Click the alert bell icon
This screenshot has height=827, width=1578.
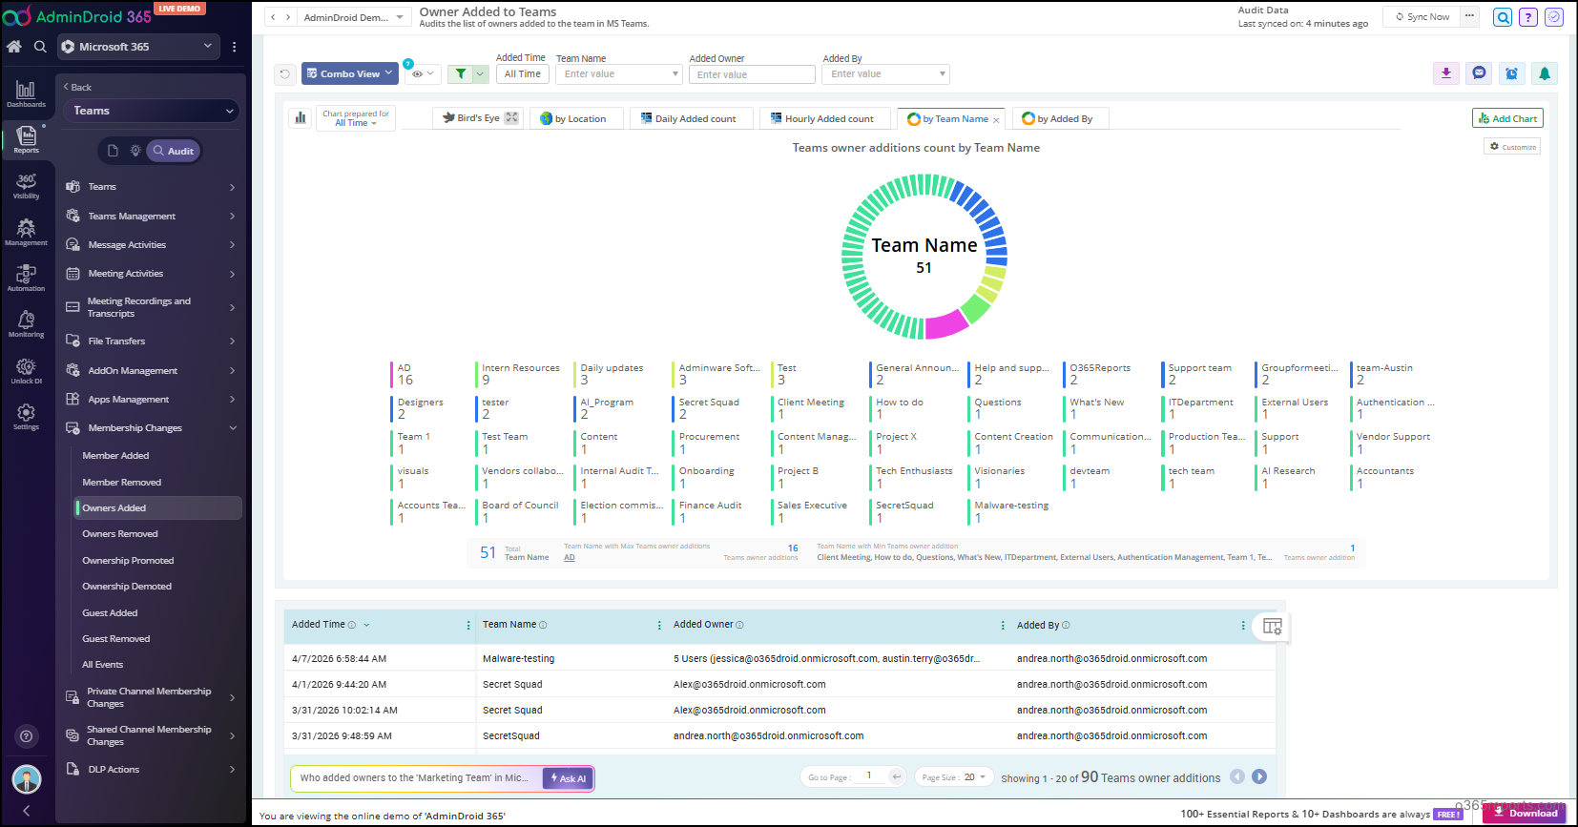(1545, 73)
